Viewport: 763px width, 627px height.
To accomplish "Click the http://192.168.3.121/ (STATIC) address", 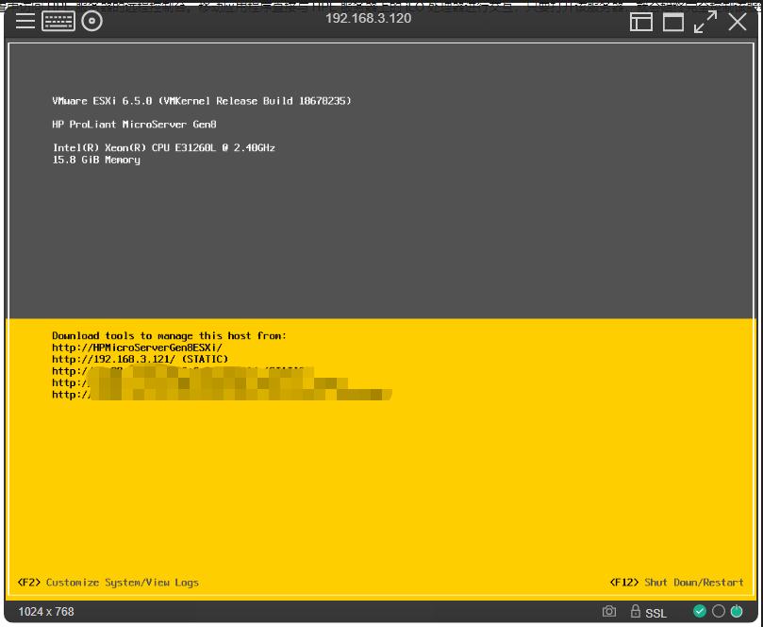I will [x=141, y=359].
